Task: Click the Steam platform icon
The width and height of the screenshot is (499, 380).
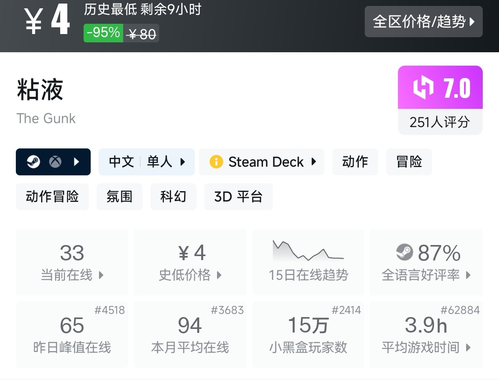Action: pyautogui.click(x=34, y=162)
